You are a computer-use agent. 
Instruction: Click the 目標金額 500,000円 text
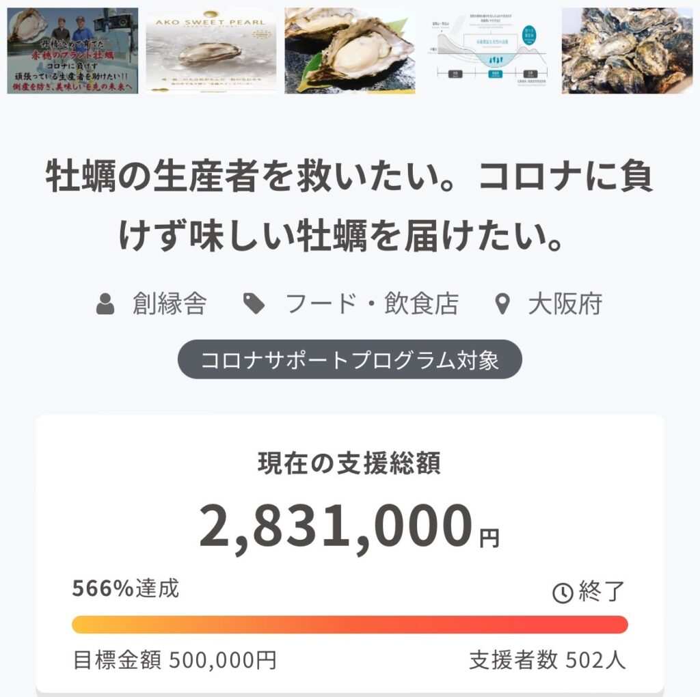click(x=175, y=660)
